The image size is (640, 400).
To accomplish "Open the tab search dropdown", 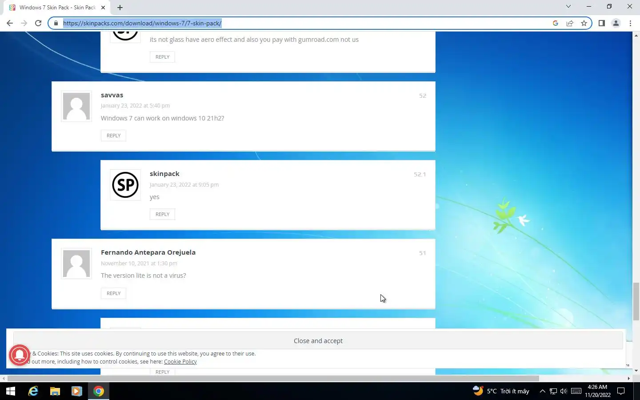I will click(568, 6).
